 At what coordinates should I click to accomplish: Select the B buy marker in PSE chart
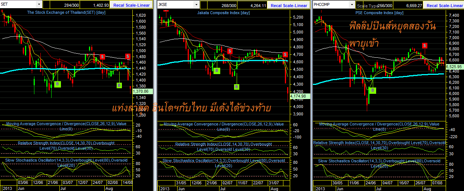373,90
